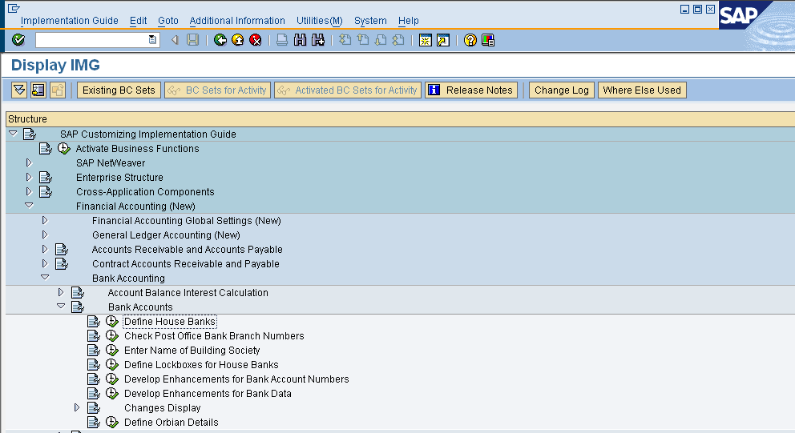Click the yellow Exit arrow icon
The width and height of the screenshot is (795, 433).
pyautogui.click(x=238, y=40)
